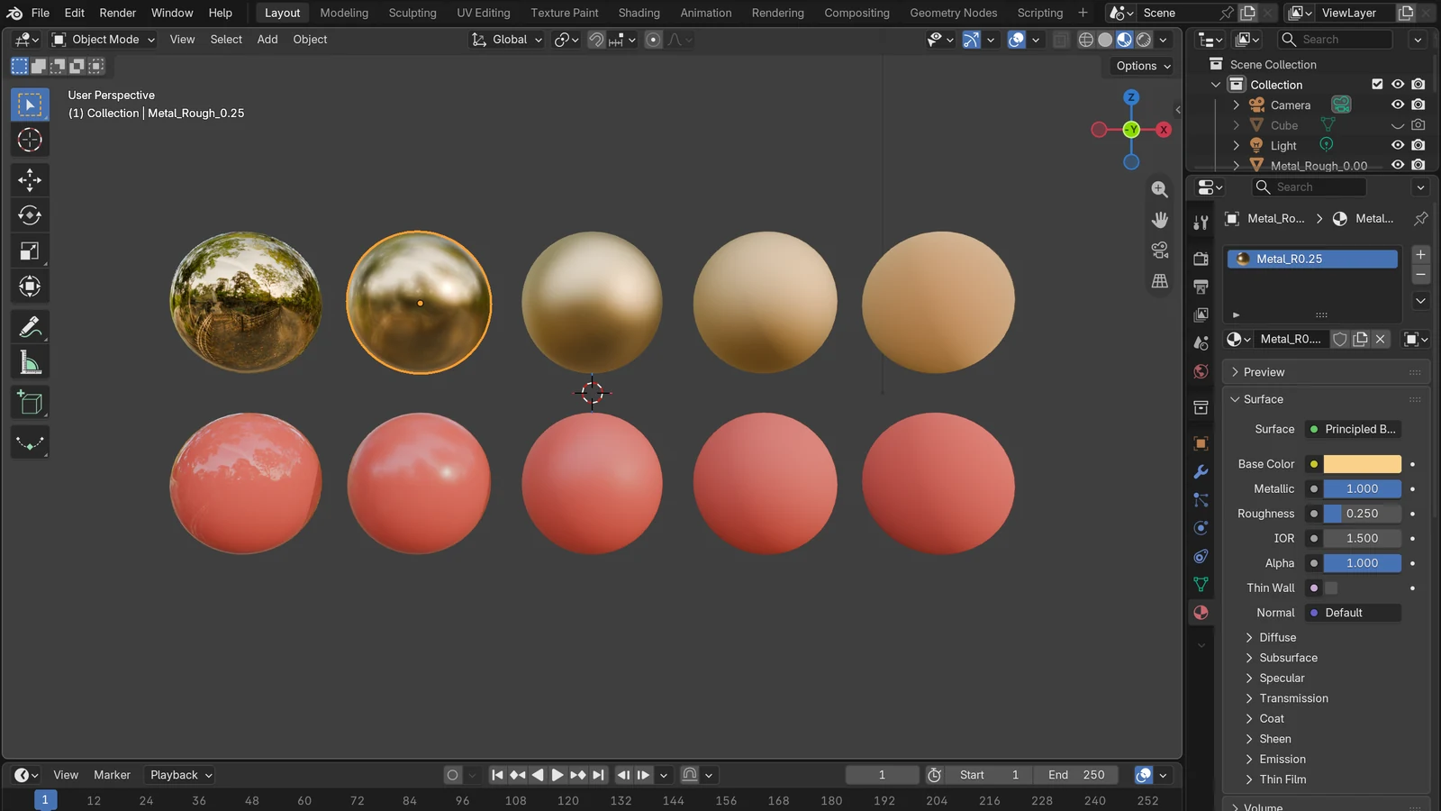Open the Global transform orientation dropdown
This screenshot has width=1441, height=811.
507,40
